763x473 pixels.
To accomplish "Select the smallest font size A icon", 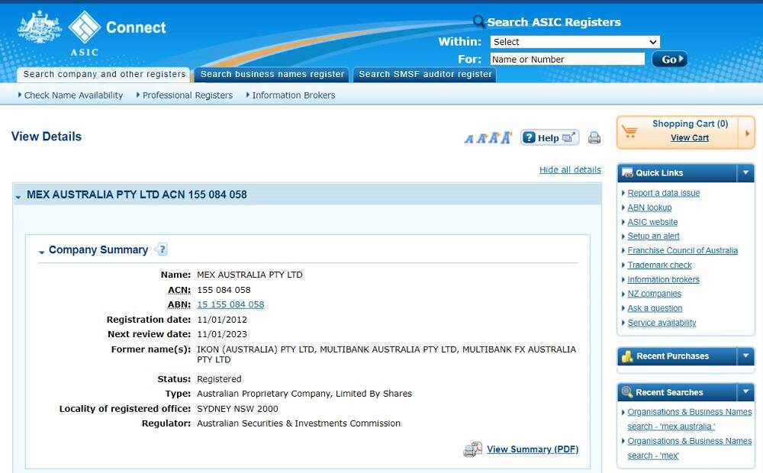I will [468, 140].
